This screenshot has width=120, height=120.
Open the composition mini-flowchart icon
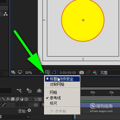[19, 91]
